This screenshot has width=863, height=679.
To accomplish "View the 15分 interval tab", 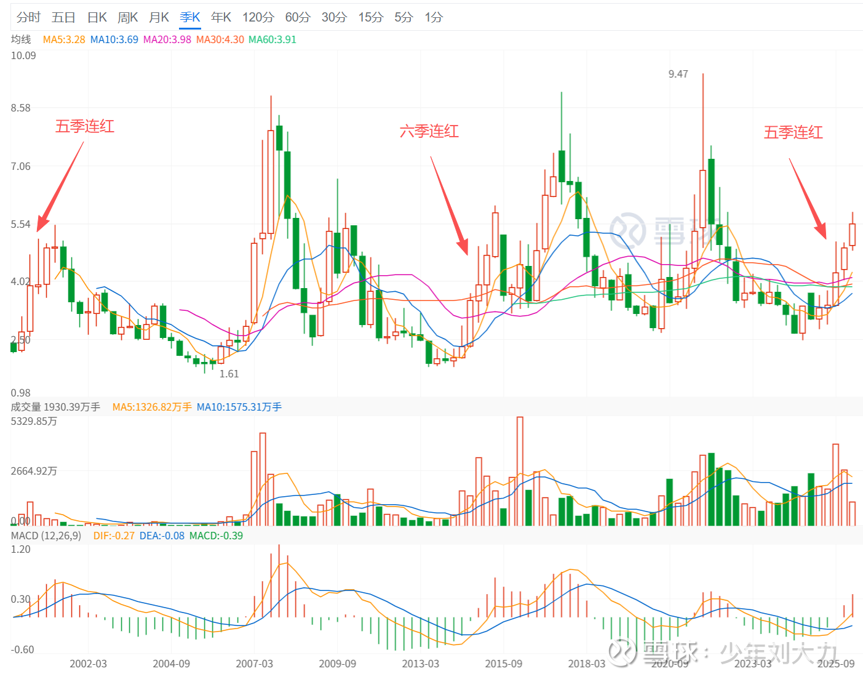I will pyautogui.click(x=370, y=17).
